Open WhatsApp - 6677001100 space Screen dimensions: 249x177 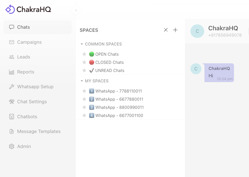pos(119,115)
